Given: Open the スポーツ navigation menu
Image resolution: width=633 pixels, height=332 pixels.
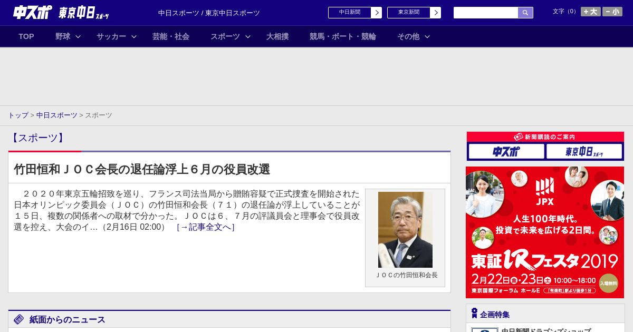Looking at the screenshot, I should tap(225, 36).
